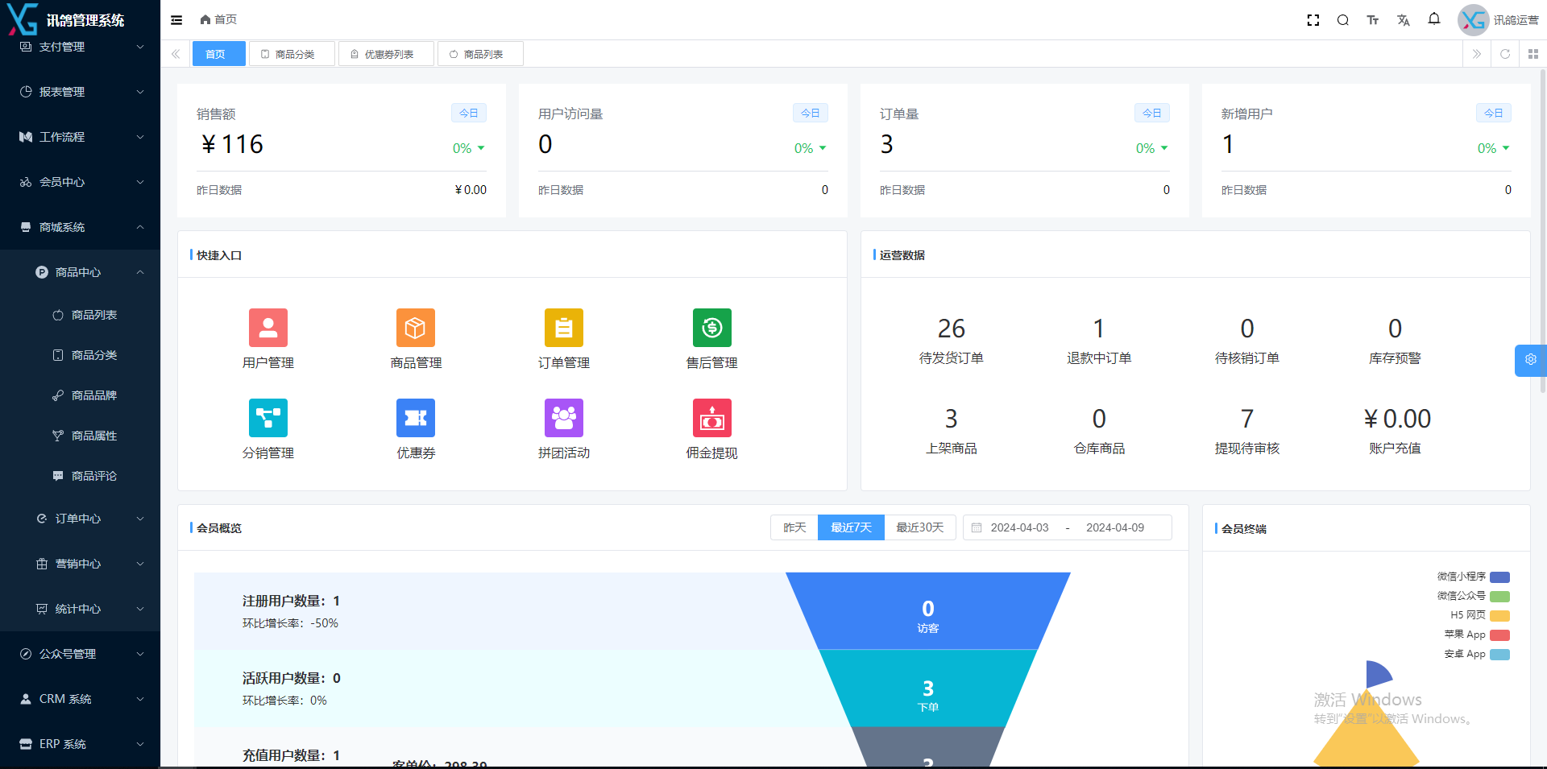Collapse the sidebar with the hamburger icon
Screen dimensions: 1547x769
176,20
